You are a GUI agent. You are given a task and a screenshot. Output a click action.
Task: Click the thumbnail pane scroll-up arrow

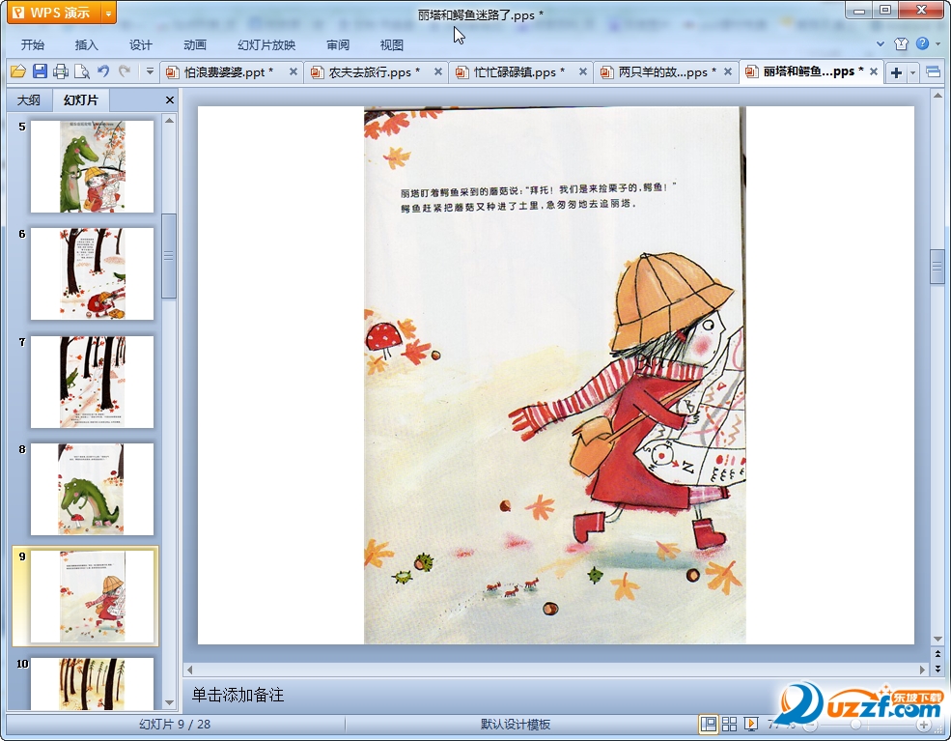click(x=169, y=120)
